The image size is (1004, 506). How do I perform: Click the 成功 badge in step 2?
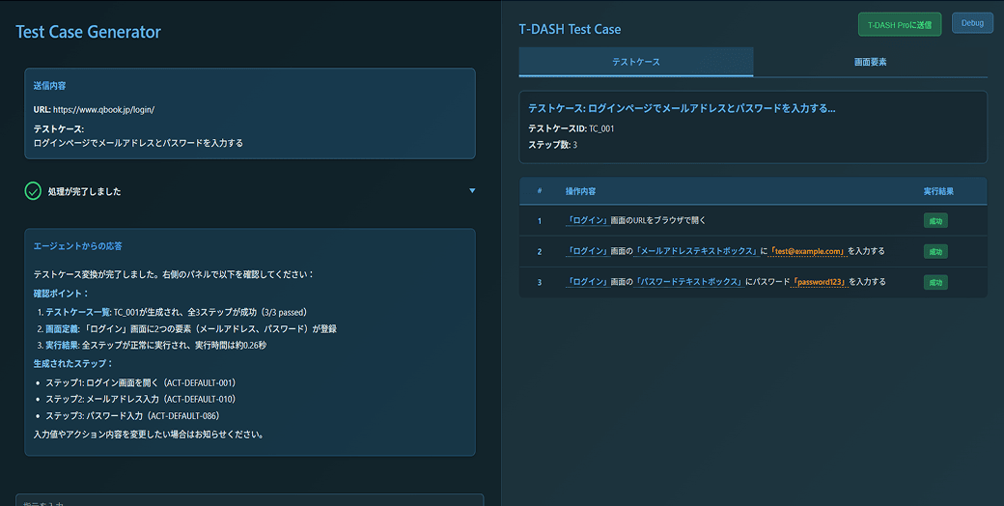[x=935, y=251]
